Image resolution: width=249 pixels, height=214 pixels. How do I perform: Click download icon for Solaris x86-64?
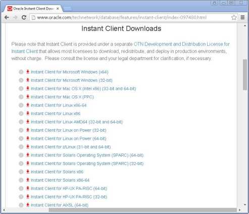tap(28, 180)
